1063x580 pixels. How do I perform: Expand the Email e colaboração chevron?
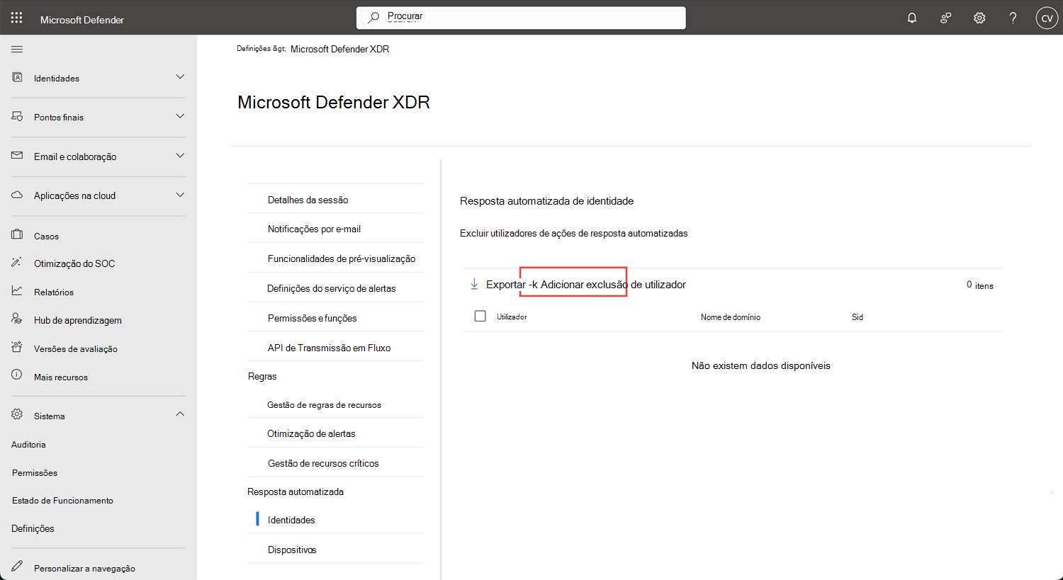[x=180, y=155]
